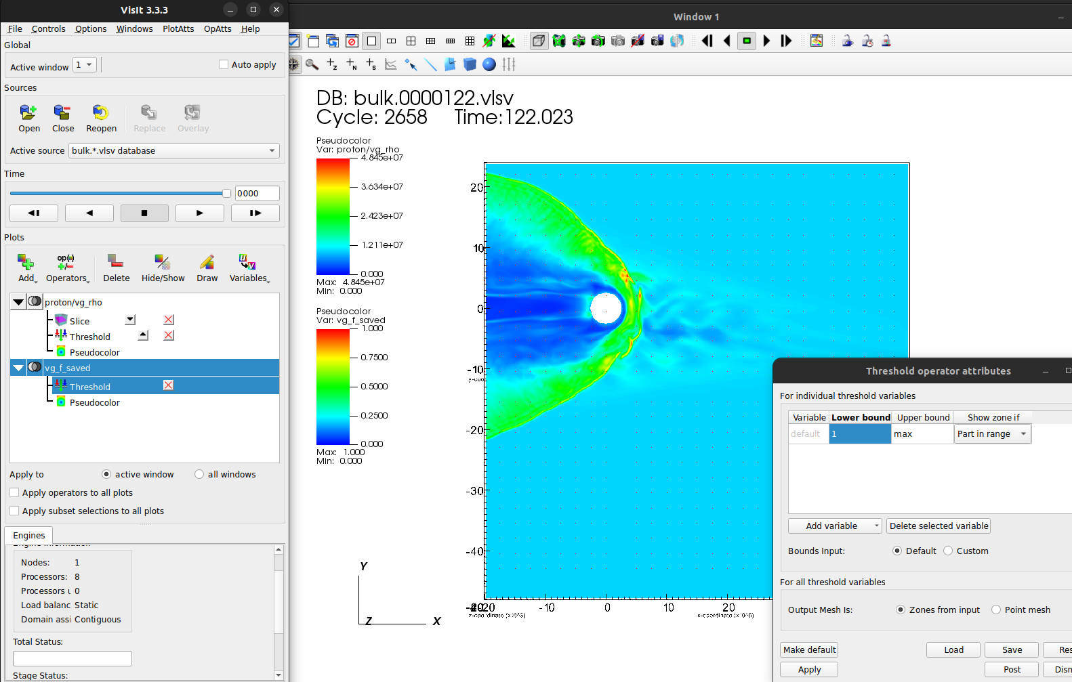Viewport: 1072px width, 682px height.
Task: Open the Active source dropdown
Action: click(x=174, y=151)
